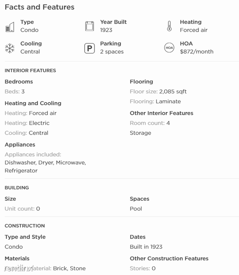Click the Pool entry under Spaces
The width and height of the screenshot is (239, 275).
pyautogui.click(x=136, y=209)
